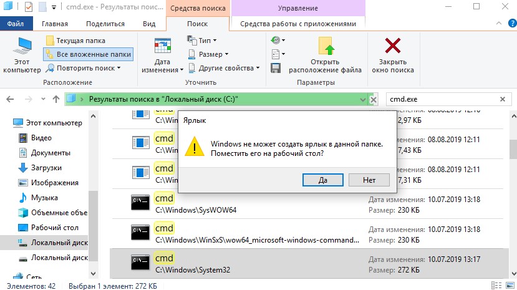Image resolution: width=517 pixels, height=290 pixels.
Task: Open Повторить поиск dropdown
Action: point(83,68)
